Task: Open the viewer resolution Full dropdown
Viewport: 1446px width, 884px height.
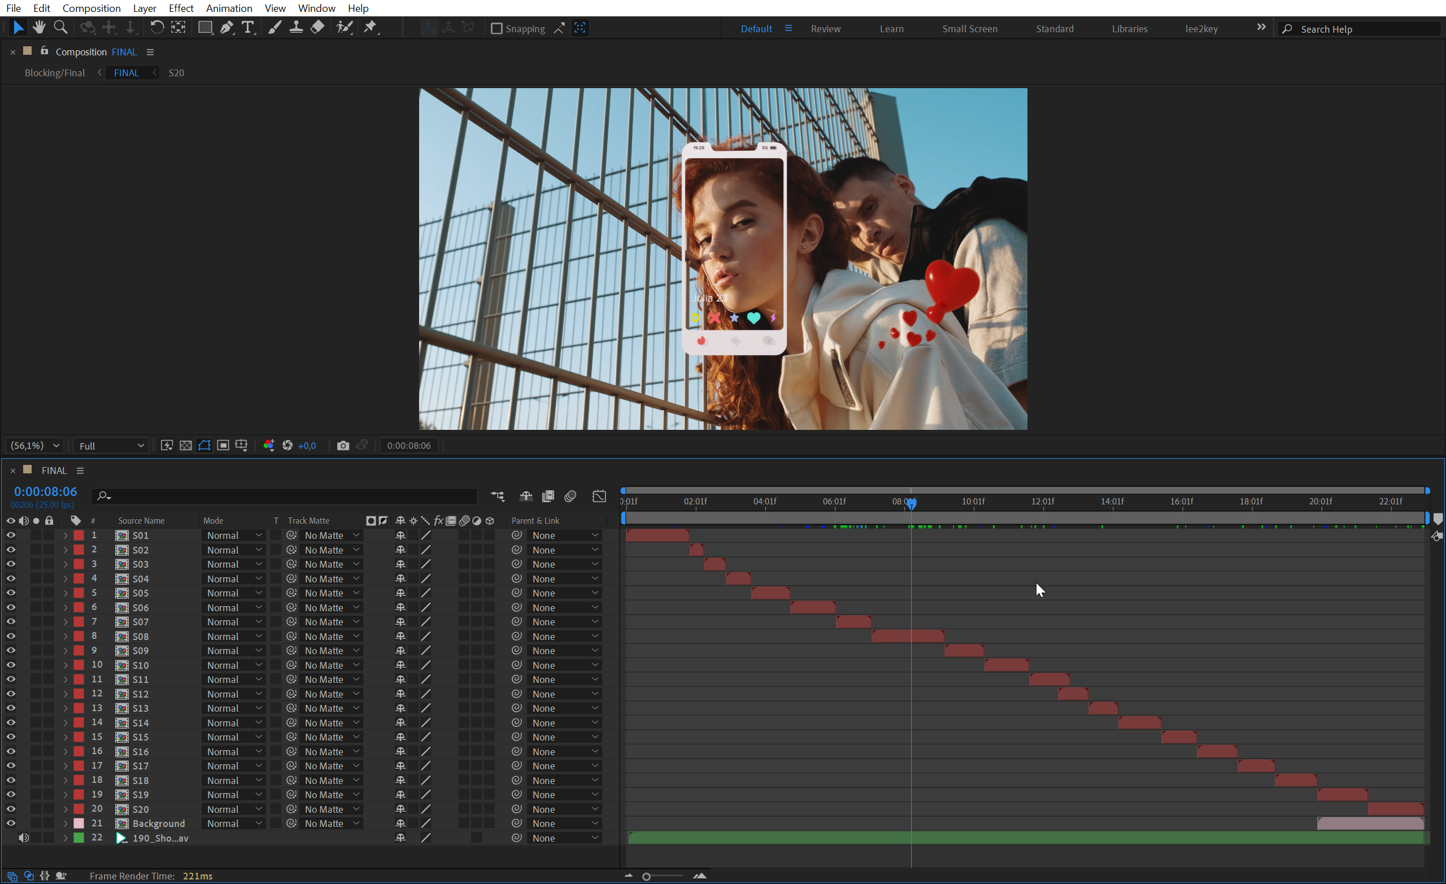Action: pos(110,446)
